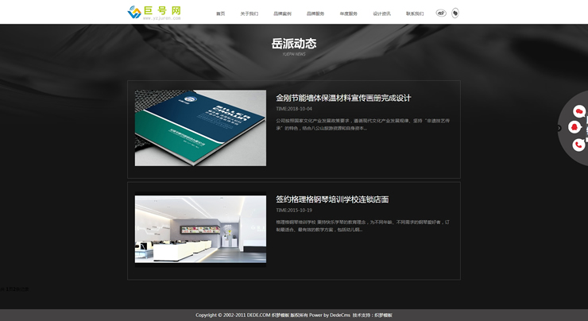Click the piano school storefront thumbnail
This screenshot has height=321, width=588.
pos(200,229)
